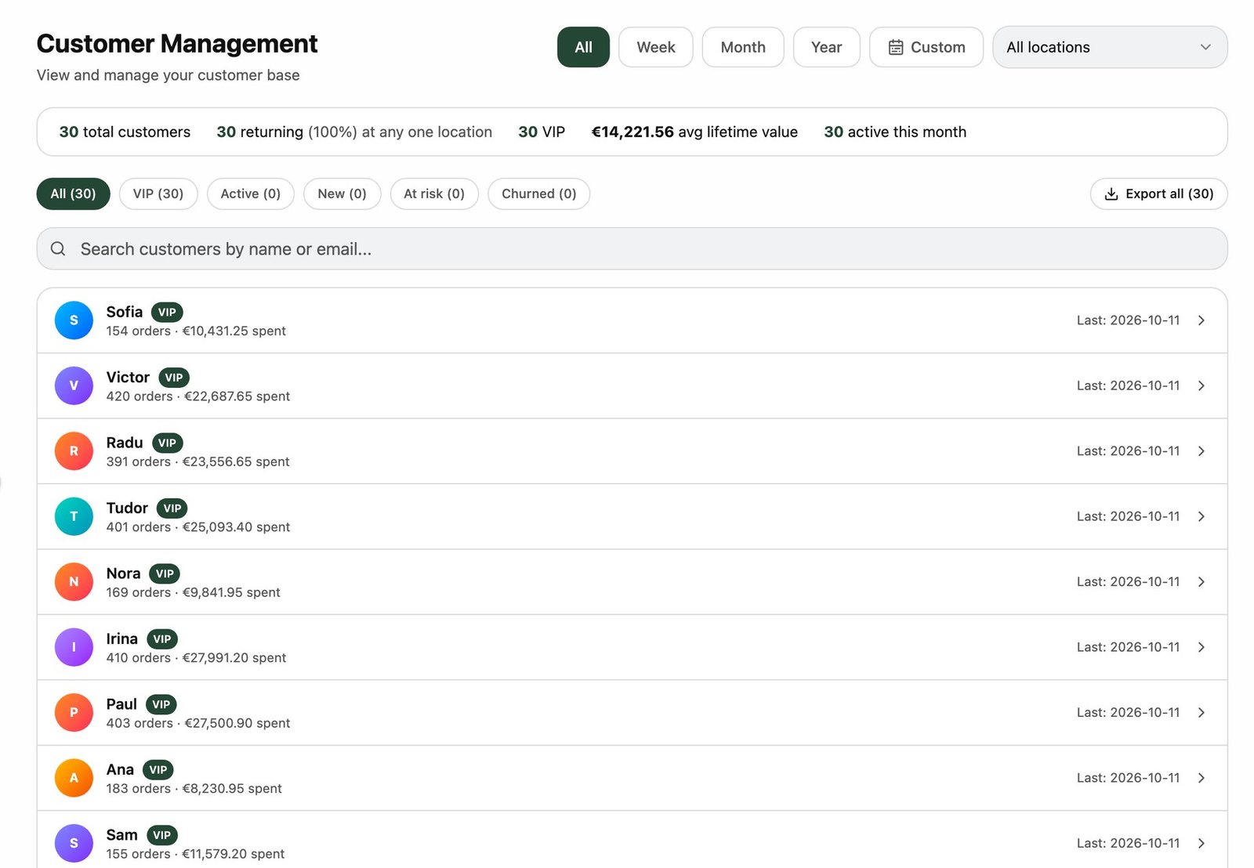The width and height of the screenshot is (1254, 868).
Task: Switch to the Week time range
Action: pyautogui.click(x=656, y=47)
